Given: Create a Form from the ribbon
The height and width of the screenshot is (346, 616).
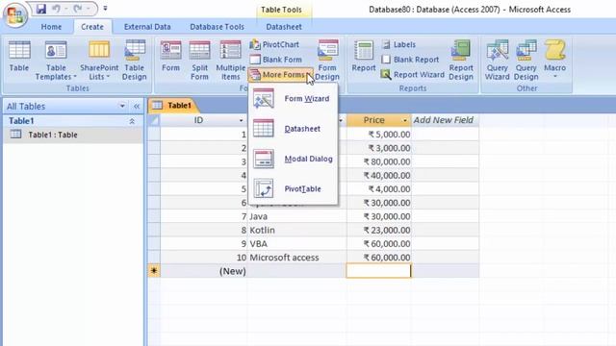Looking at the screenshot, I should click(170, 57).
